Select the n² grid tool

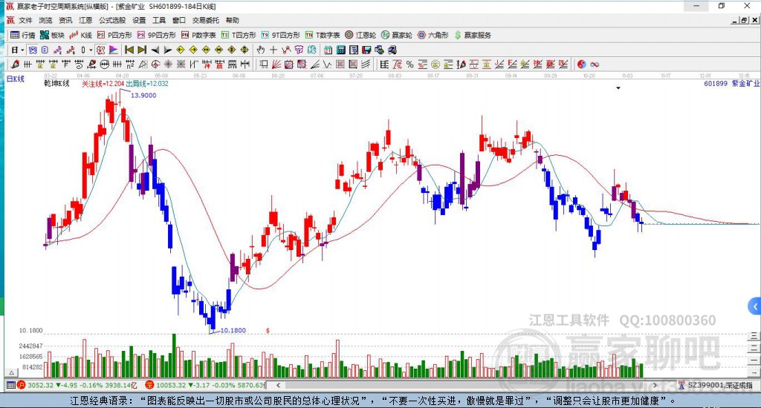(x=130, y=65)
